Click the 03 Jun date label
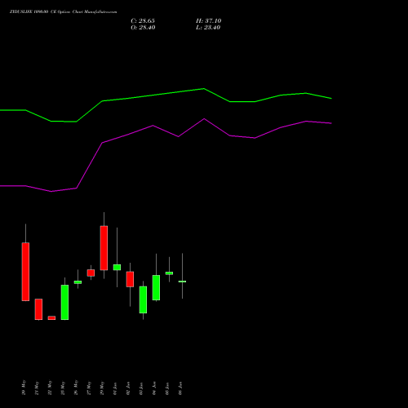The image size is (408, 408). tap(141, 388)
